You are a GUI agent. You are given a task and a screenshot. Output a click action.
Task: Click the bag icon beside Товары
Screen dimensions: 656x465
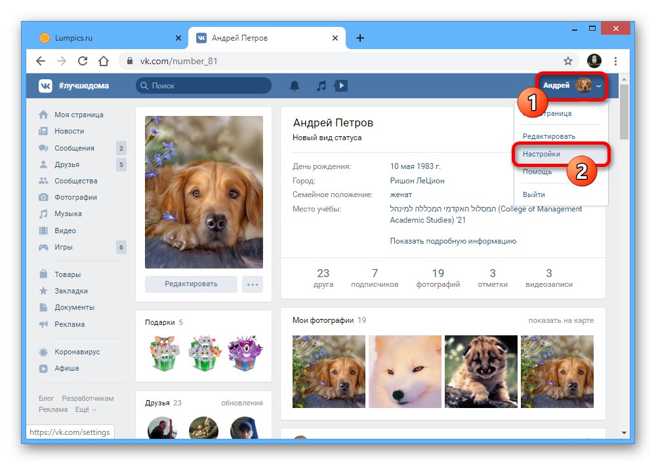click(43, 274)
